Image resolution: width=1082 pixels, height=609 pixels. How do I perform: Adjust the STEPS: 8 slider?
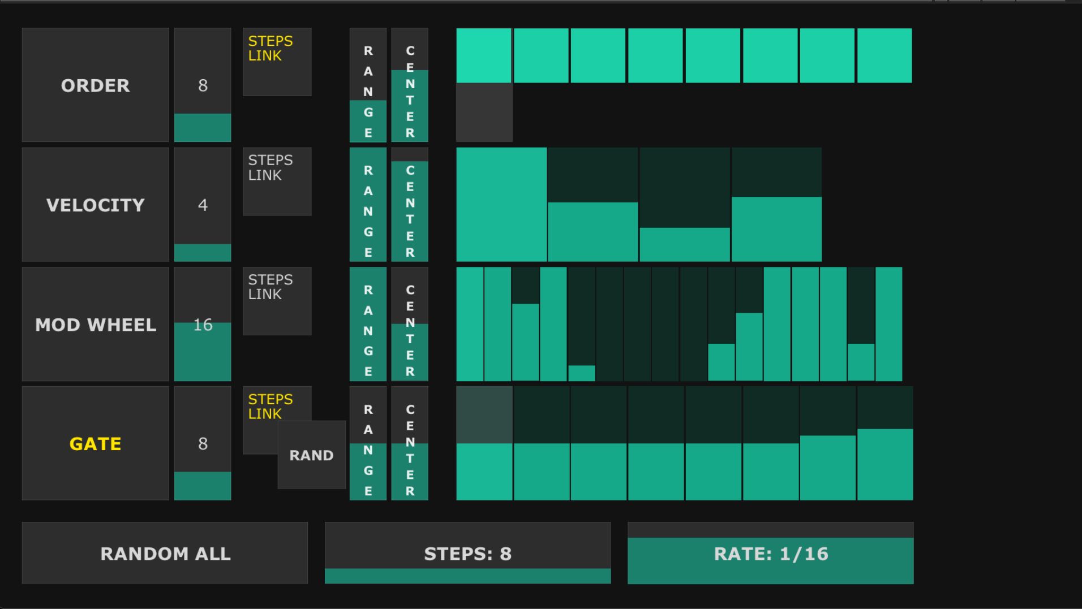467,554
